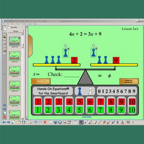Click the Home button on page
The height and width of the screenshot is (144, 144).
coord(41,81)
